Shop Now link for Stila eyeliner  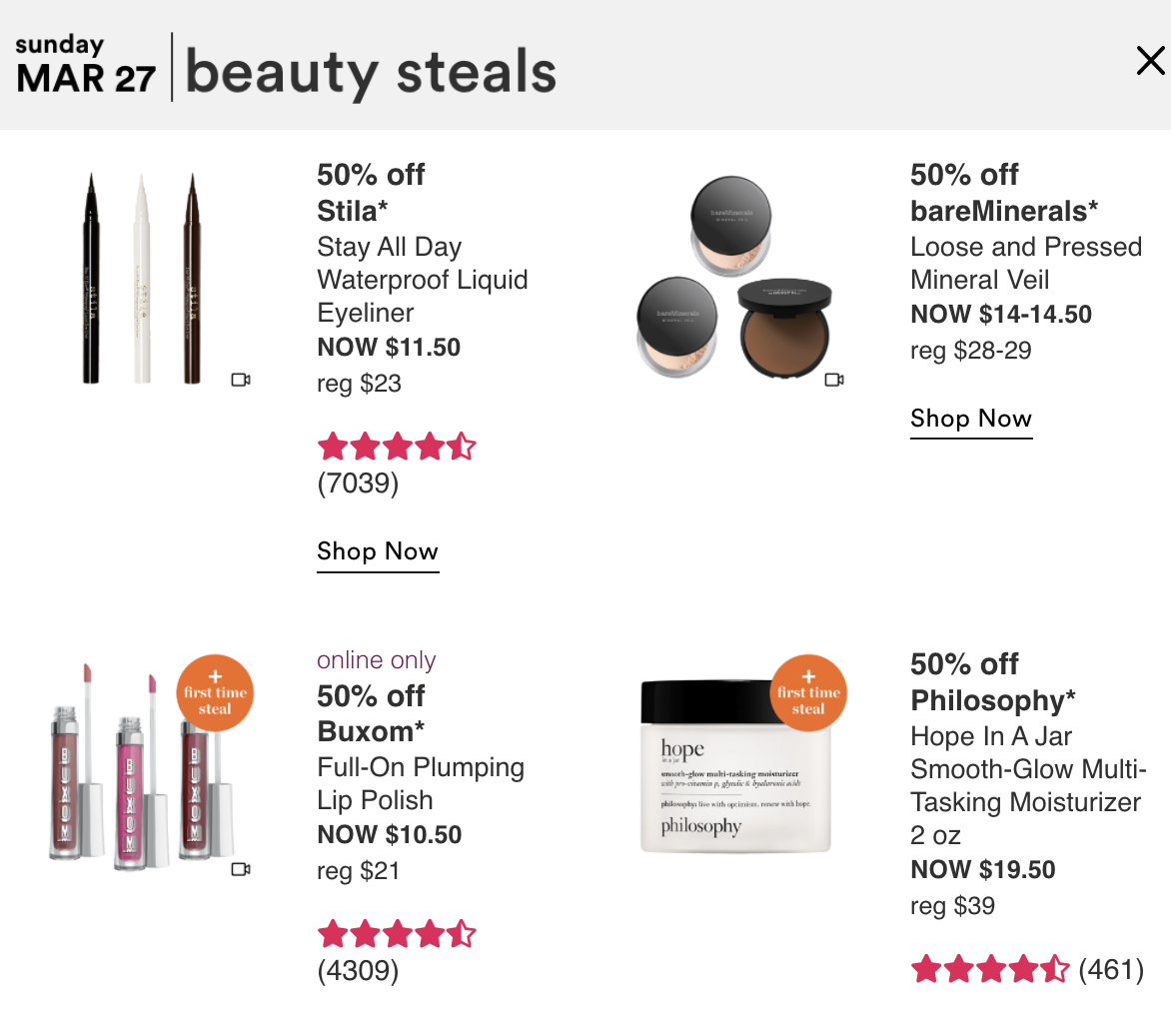[x=378, y=552]
